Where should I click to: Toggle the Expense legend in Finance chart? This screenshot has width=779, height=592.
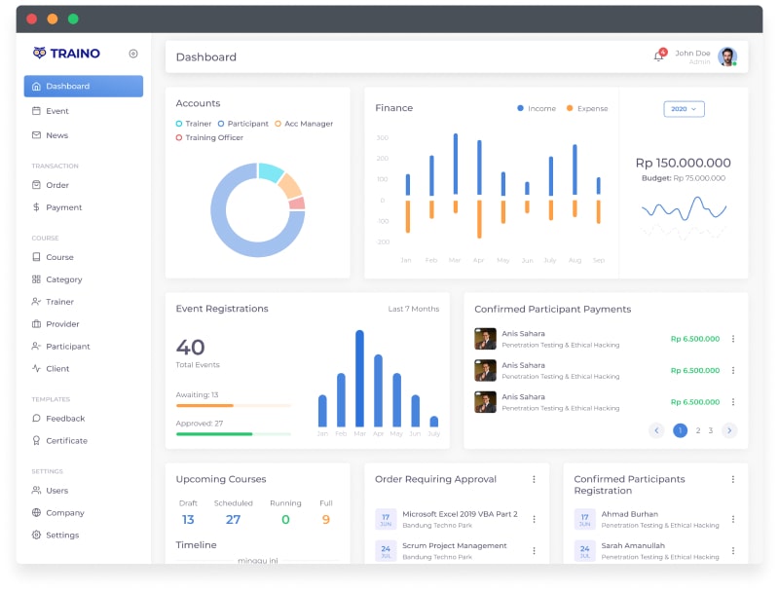[586, 108]
